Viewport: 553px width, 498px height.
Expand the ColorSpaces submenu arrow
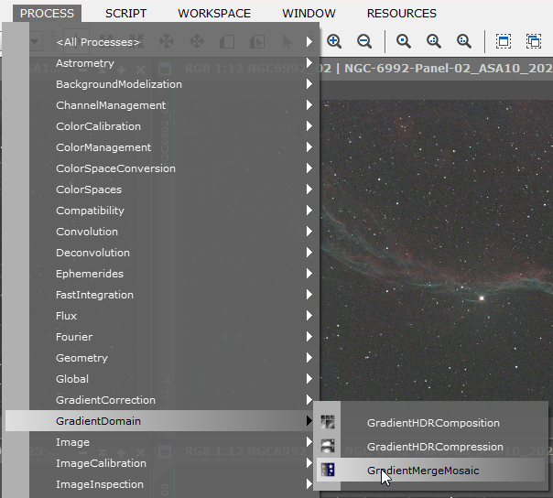coord(309,189)
